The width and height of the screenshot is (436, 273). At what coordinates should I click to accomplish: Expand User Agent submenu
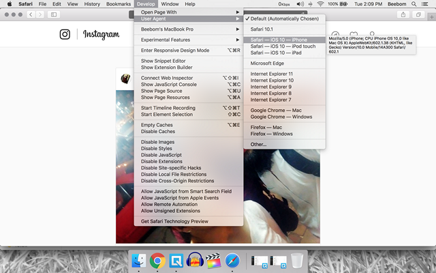click(189, 18)
